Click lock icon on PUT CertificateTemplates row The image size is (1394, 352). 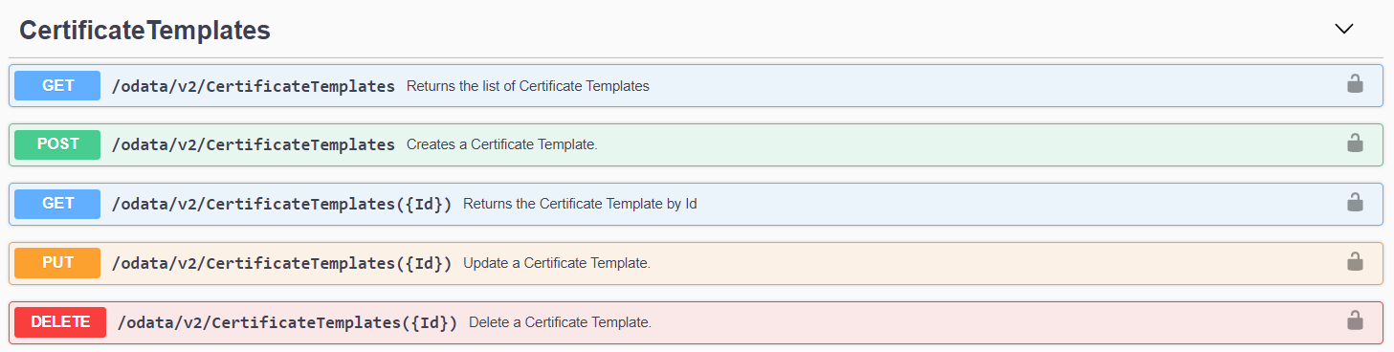(x=1355, y=262)
